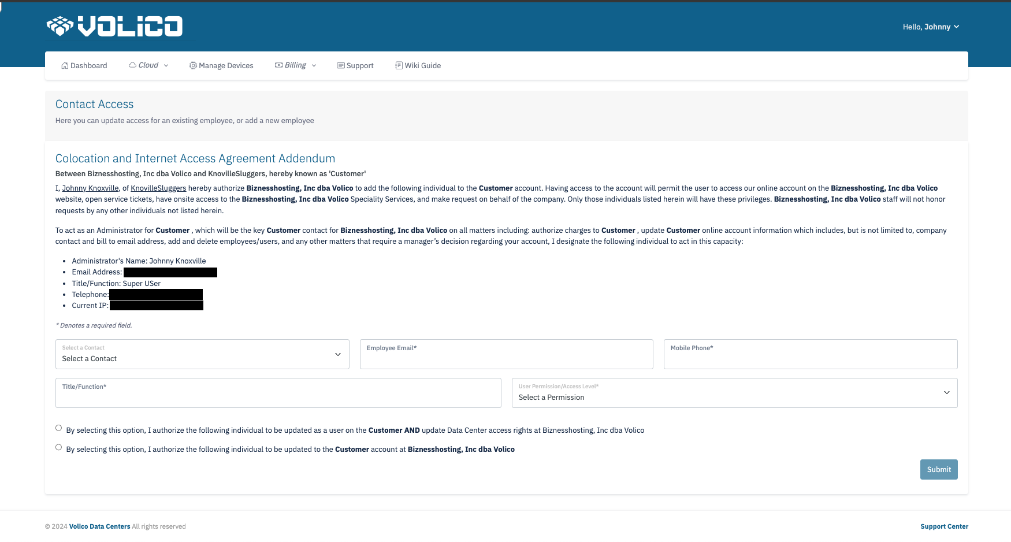Open the Cloud menu label
1011x542 pixels.
148,65
